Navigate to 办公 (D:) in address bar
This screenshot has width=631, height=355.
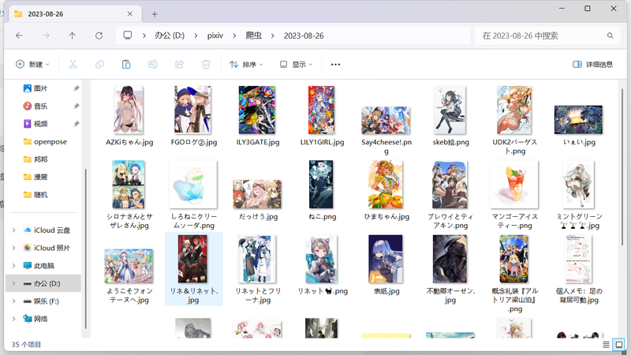point(170,35)
